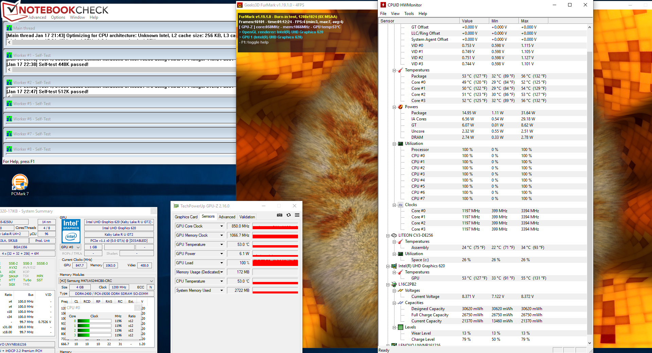Switch to the Graphics Card tab in GPU-Z
This screenshot has height=353, width=652.
click(186, 217)
